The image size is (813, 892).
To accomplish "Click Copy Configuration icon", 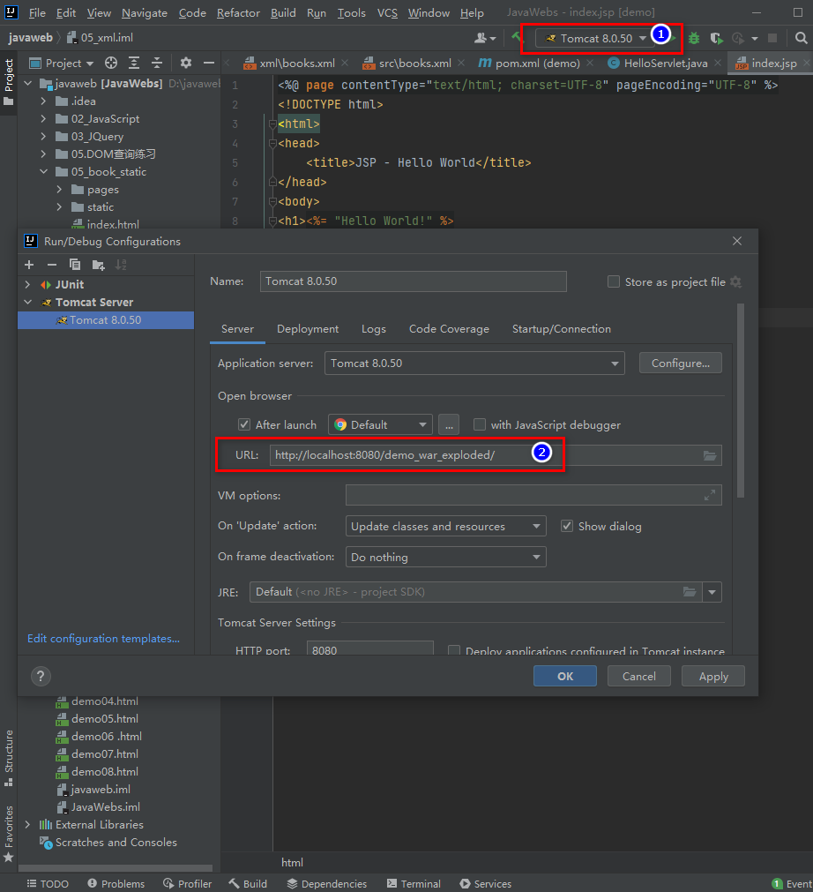I will tap(75, 265).
